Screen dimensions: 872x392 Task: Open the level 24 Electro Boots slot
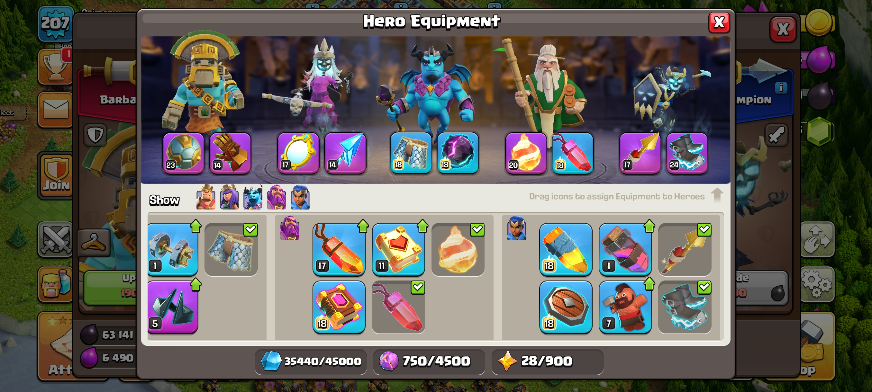coord(687,153)
